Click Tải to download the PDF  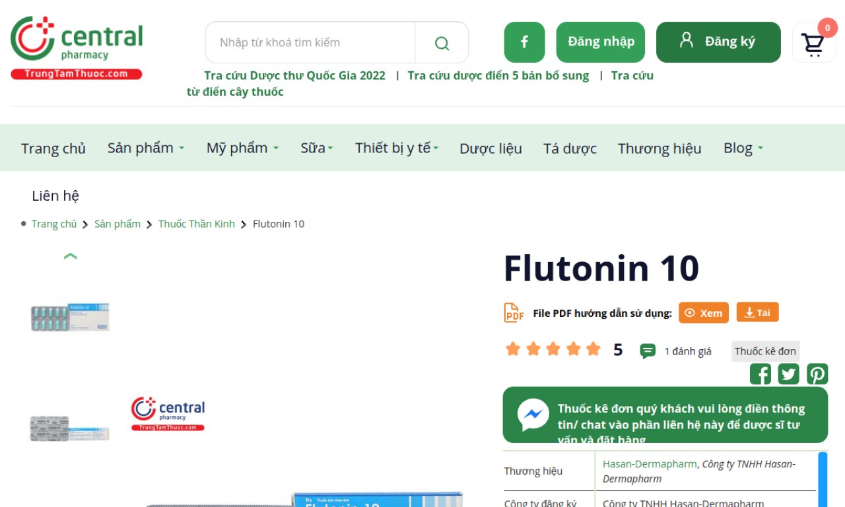(x=757, y=312)
